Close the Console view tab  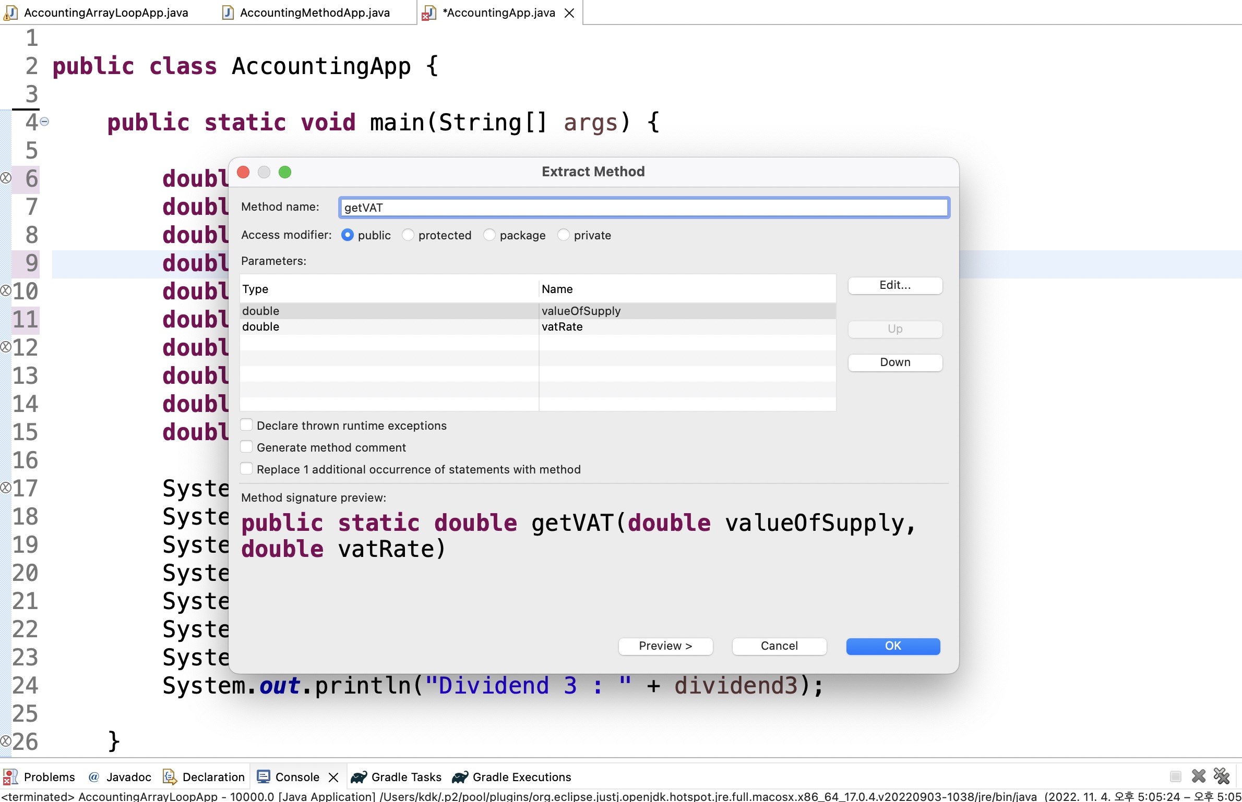coord(333,777)
